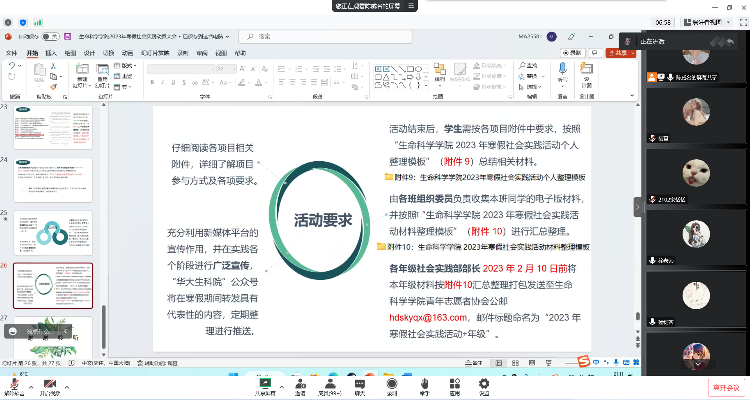Start meeting recording from bottom toolbar

(392, 387)
